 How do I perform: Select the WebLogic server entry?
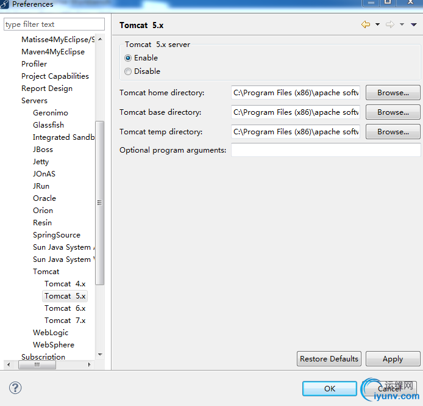(51, 333)
